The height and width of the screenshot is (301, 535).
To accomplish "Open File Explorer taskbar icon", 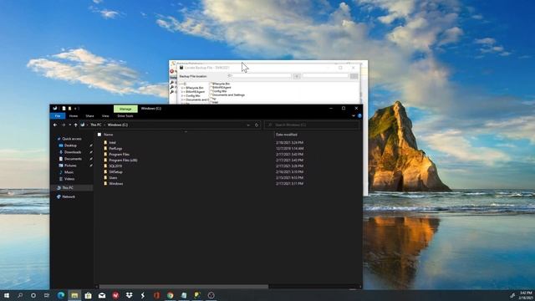I will [74, 295].
